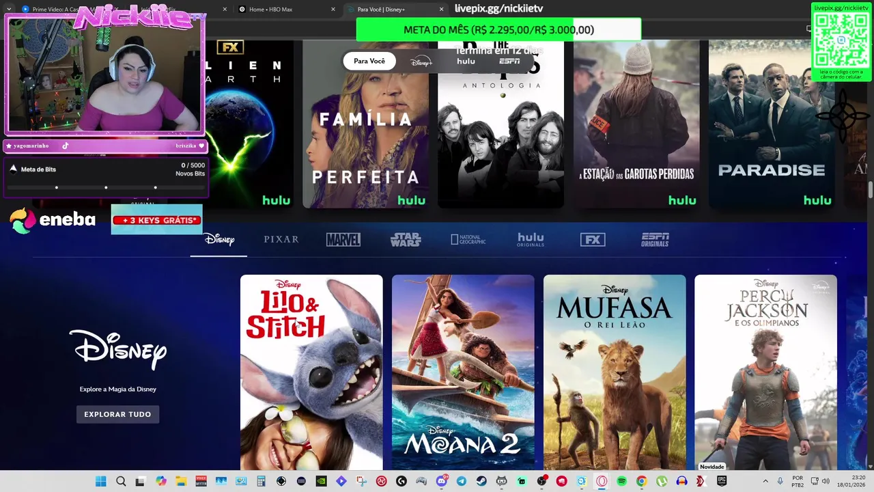Image resolution: width=874 pixels, height=492 pixels.
Task: Switch to Home • HBO Max tab
Action: (287, 9)
